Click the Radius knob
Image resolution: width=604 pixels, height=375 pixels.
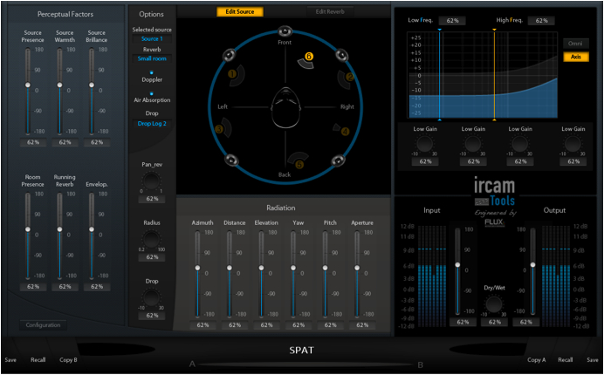click(151, 239)
